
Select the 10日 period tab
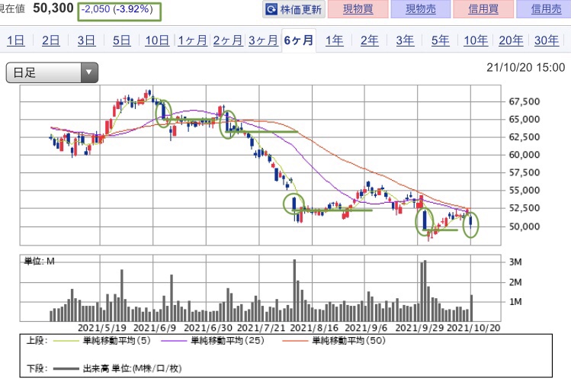(157, 40)
